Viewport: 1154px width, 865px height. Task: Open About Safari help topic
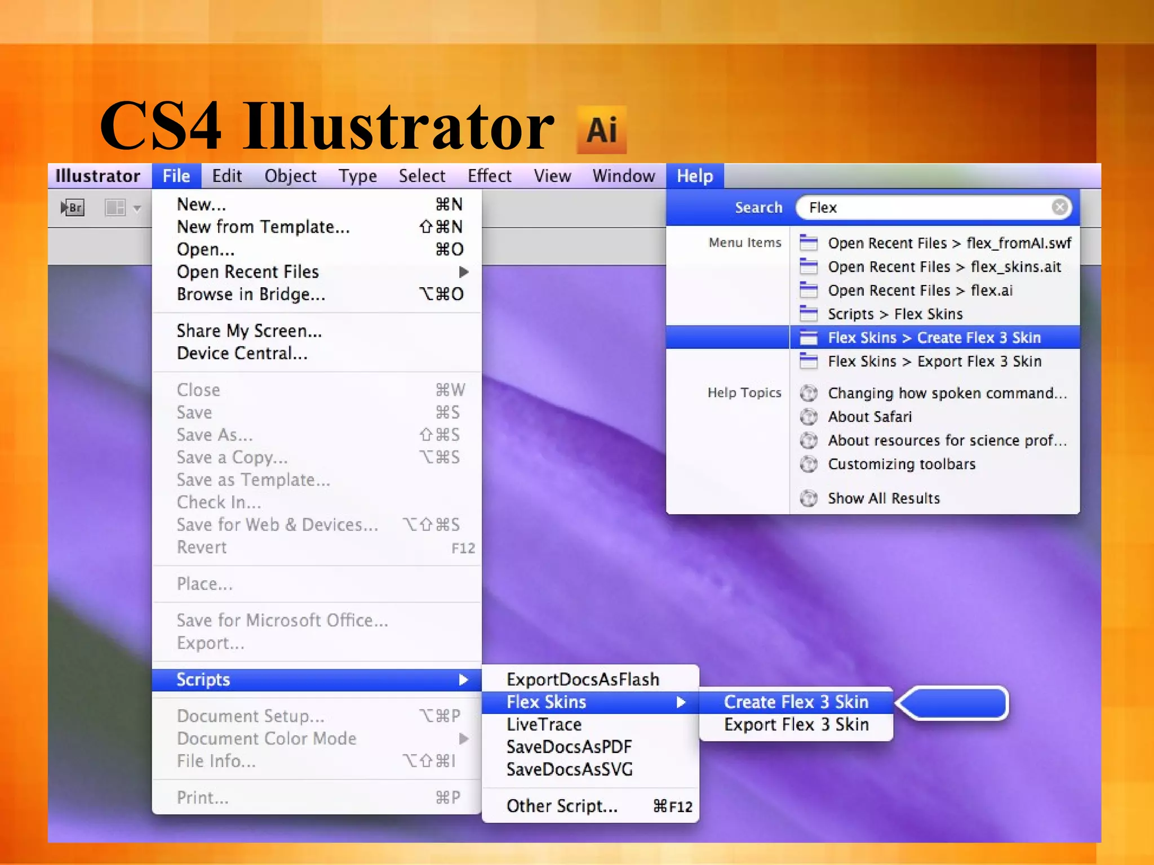pos(935,416)
